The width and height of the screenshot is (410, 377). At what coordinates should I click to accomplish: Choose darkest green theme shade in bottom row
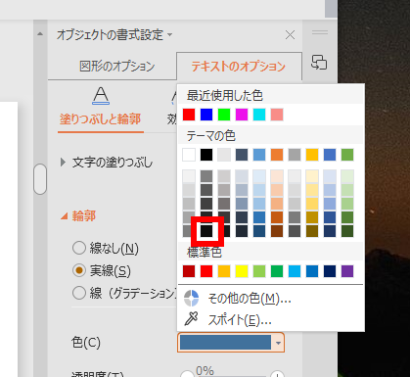tap(347, 231)
